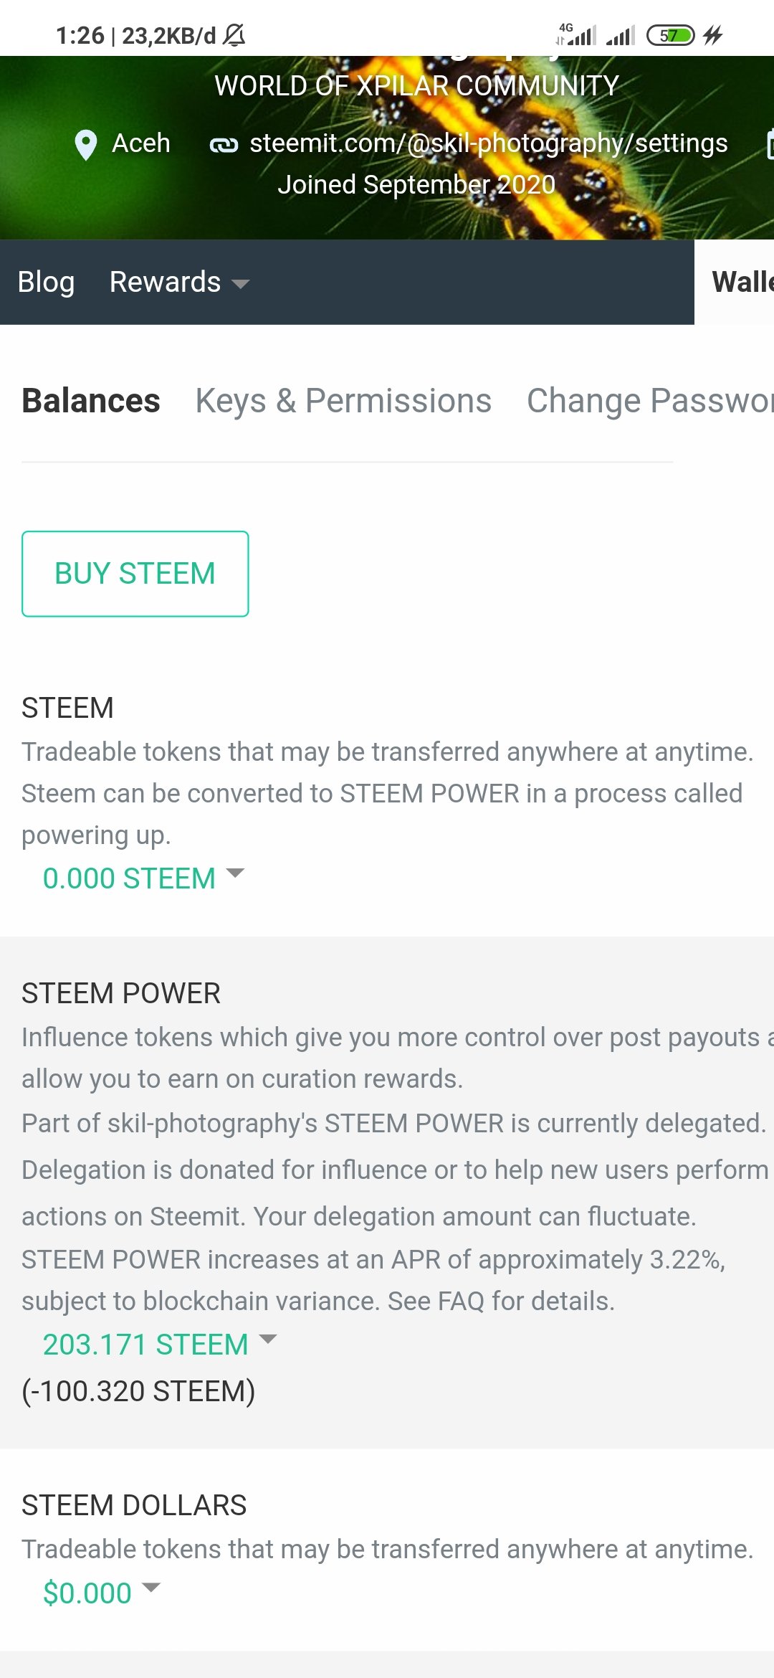
Task: Tap the charging bolt icon in status bar
Action: click(713, 35)
